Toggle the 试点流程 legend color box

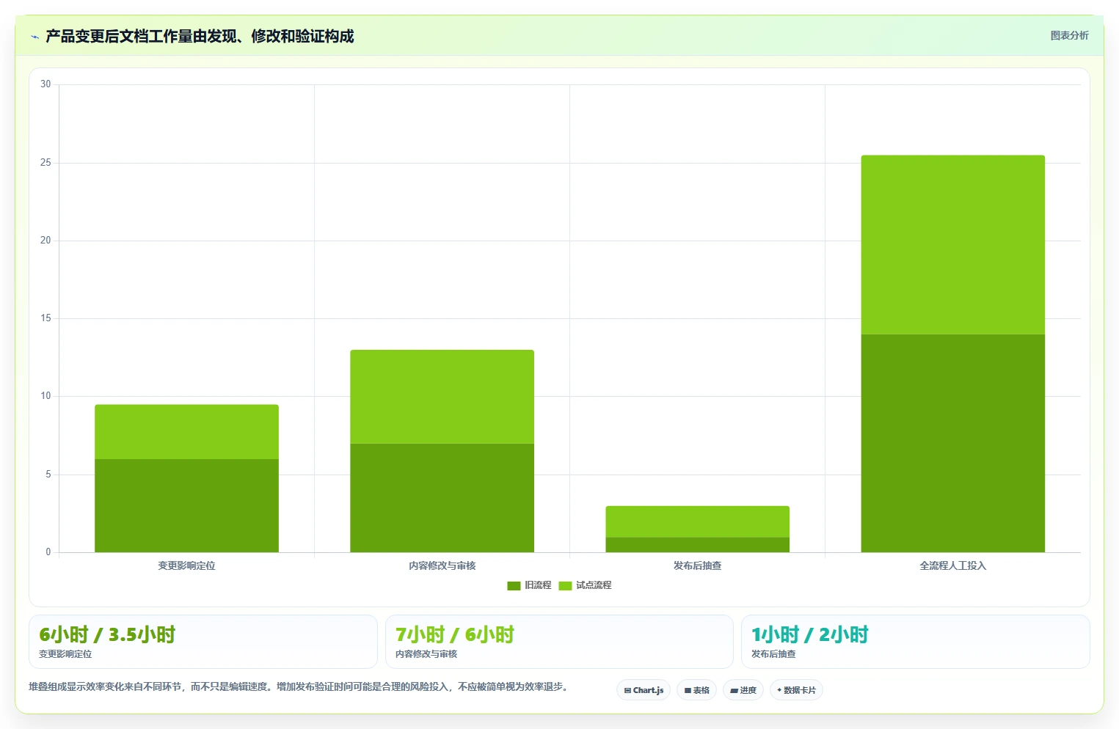(x=565, y=585)
